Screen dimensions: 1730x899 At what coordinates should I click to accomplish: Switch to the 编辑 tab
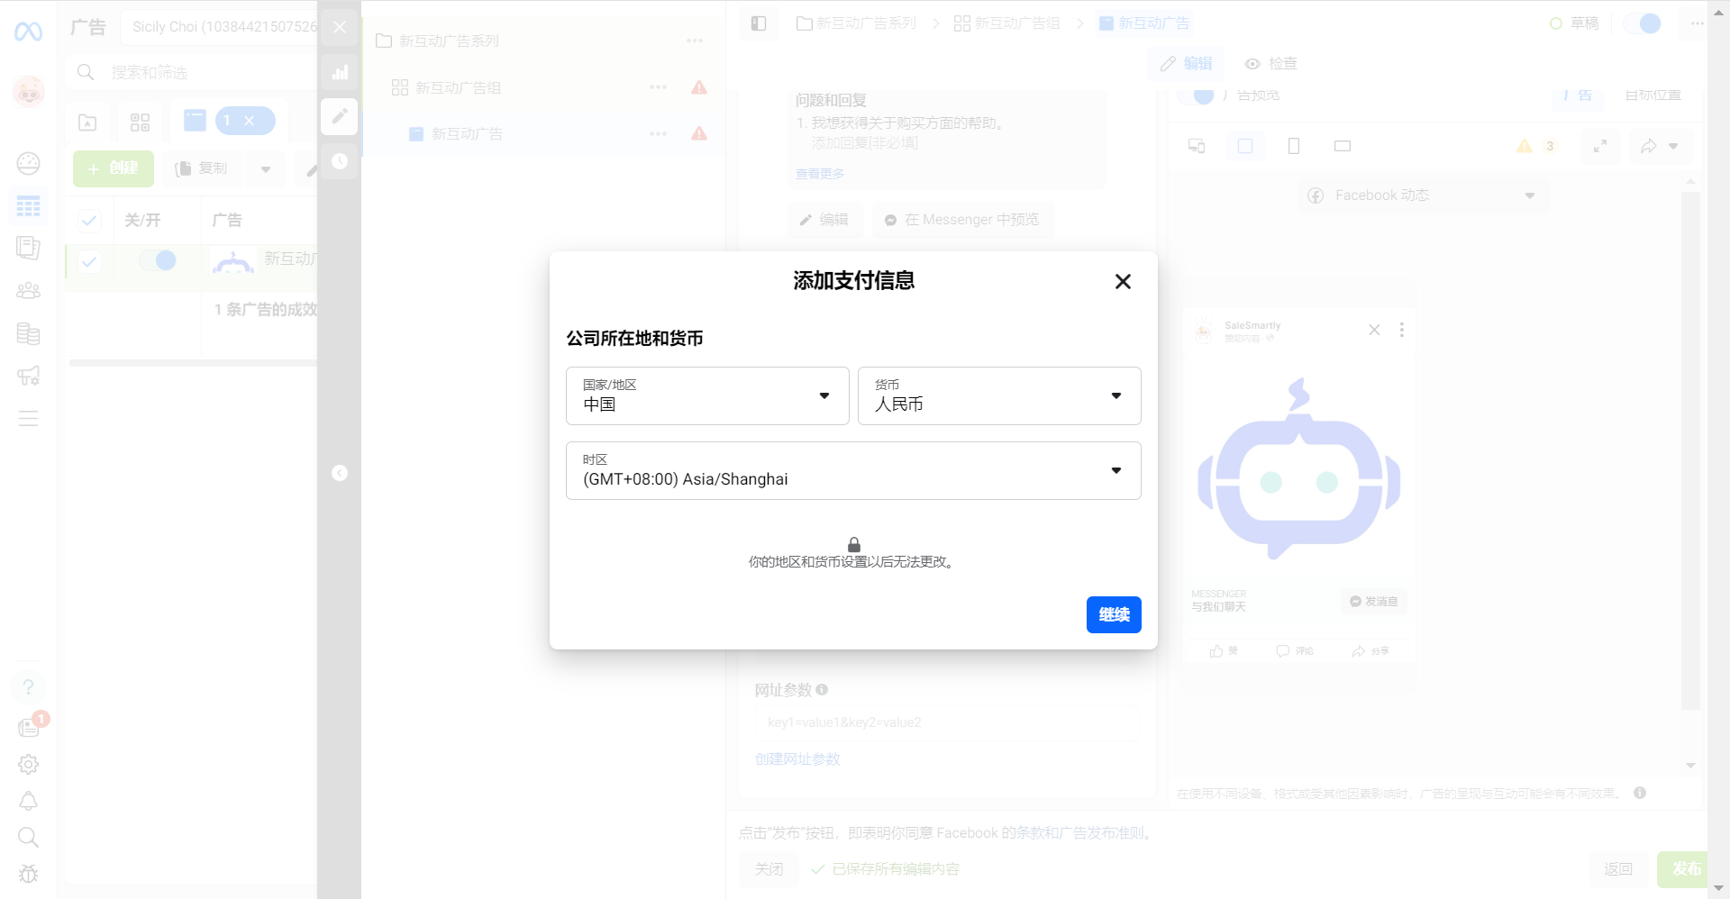click(x=1186, y=64)
